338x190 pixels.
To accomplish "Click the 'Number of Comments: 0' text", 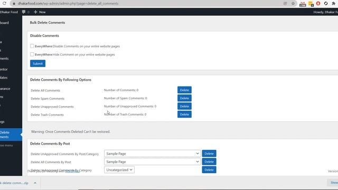I will coord(121,90).
